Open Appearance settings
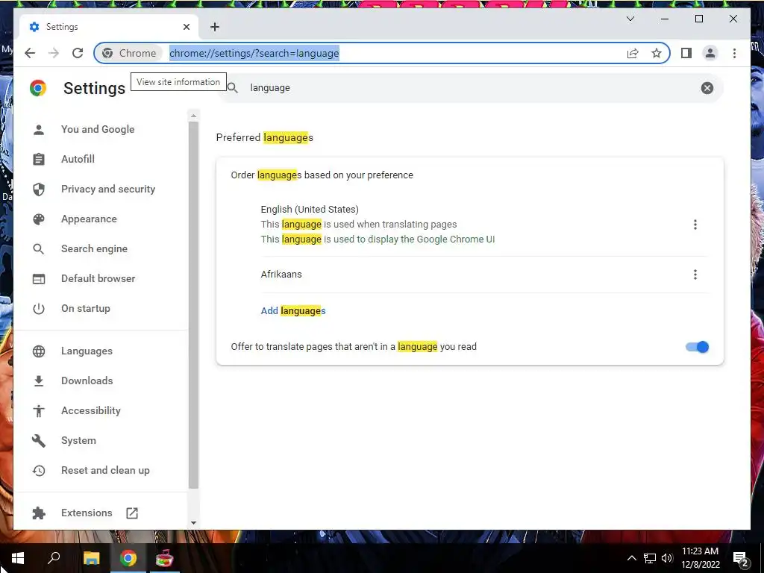The height and width of the screenshot is (573, 764). [89, 219]
